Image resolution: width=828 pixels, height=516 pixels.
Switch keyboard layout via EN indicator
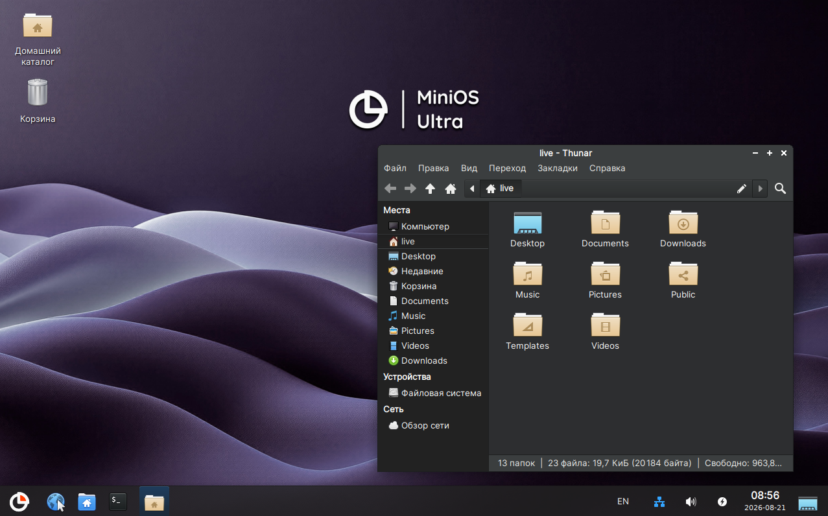point(623,501)
